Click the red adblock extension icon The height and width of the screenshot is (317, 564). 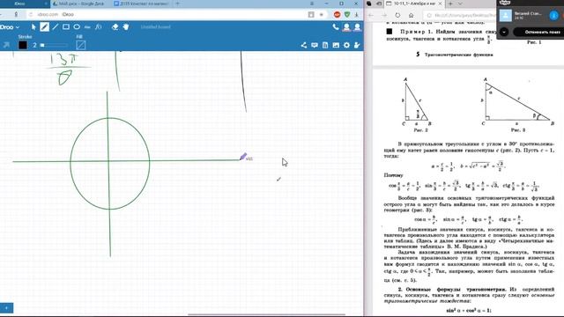click(x=337, y=14)
